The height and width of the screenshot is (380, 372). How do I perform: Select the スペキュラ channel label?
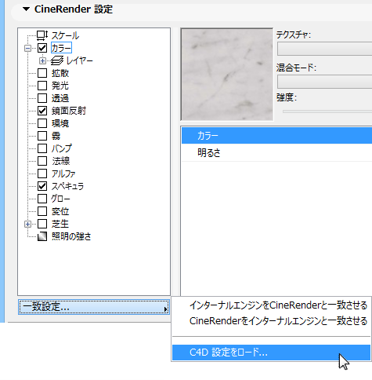67,186
